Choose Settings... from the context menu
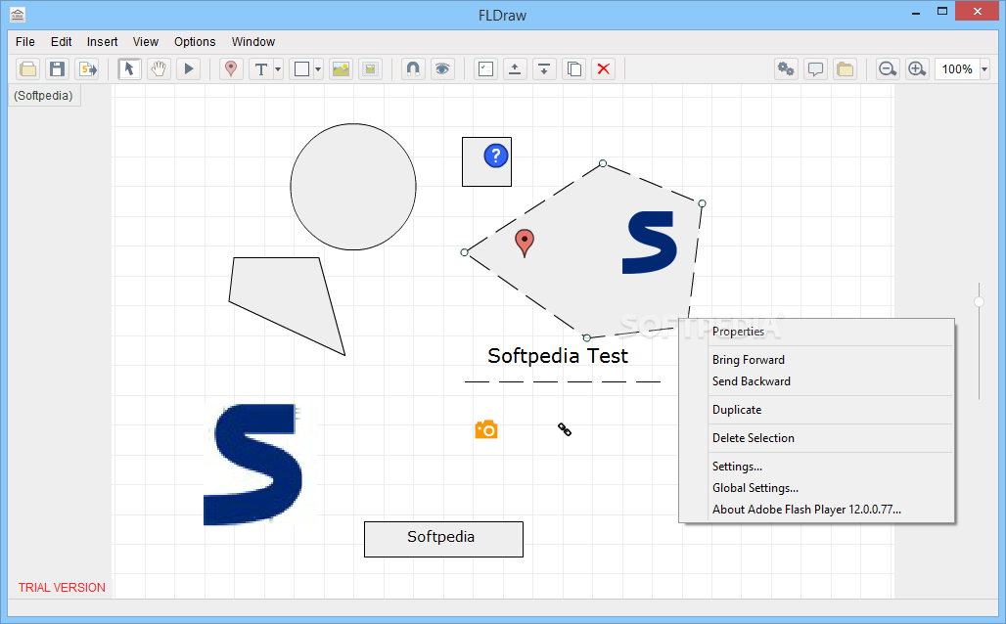Screen dimensions: 1006x624 point(817,467)
